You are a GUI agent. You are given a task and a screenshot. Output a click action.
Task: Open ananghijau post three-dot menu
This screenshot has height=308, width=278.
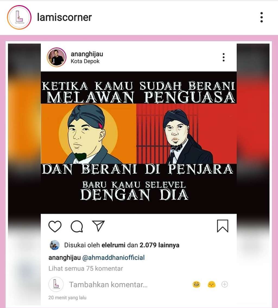(223, 57)
